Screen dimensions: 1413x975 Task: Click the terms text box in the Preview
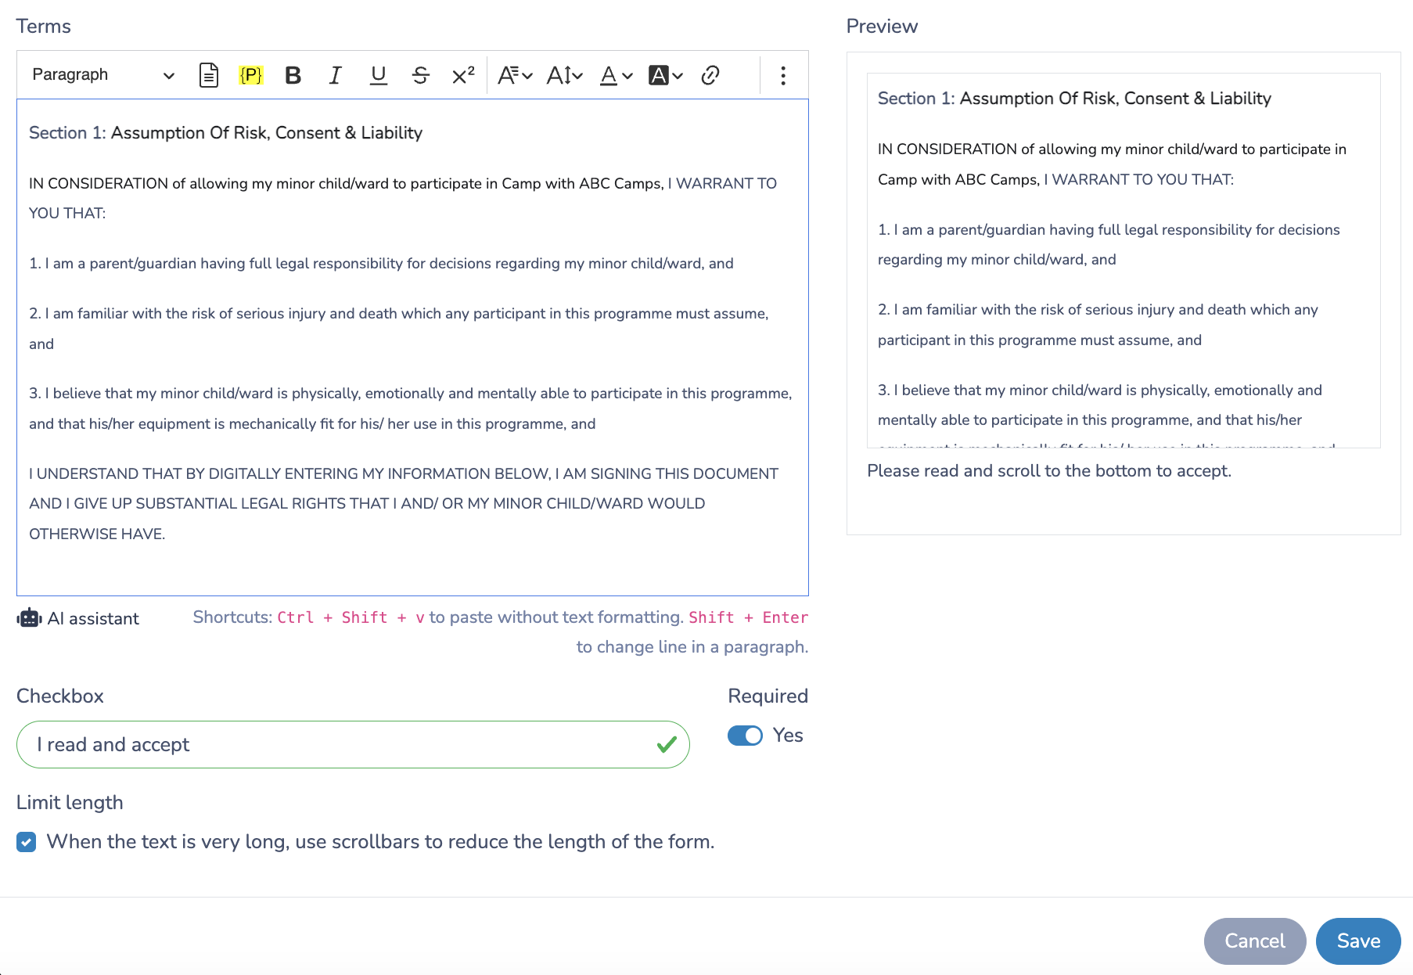tap(1124, 261)
